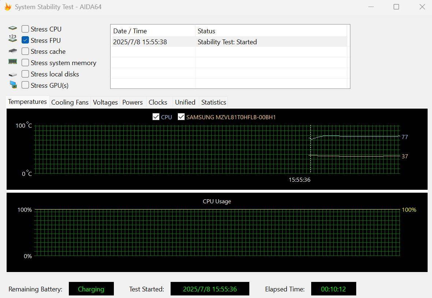Click the green memory module icon
The image size is (432, 298).
13,62
